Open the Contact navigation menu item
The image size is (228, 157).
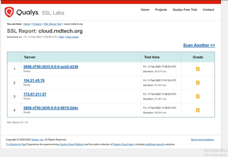coord(208,10)
